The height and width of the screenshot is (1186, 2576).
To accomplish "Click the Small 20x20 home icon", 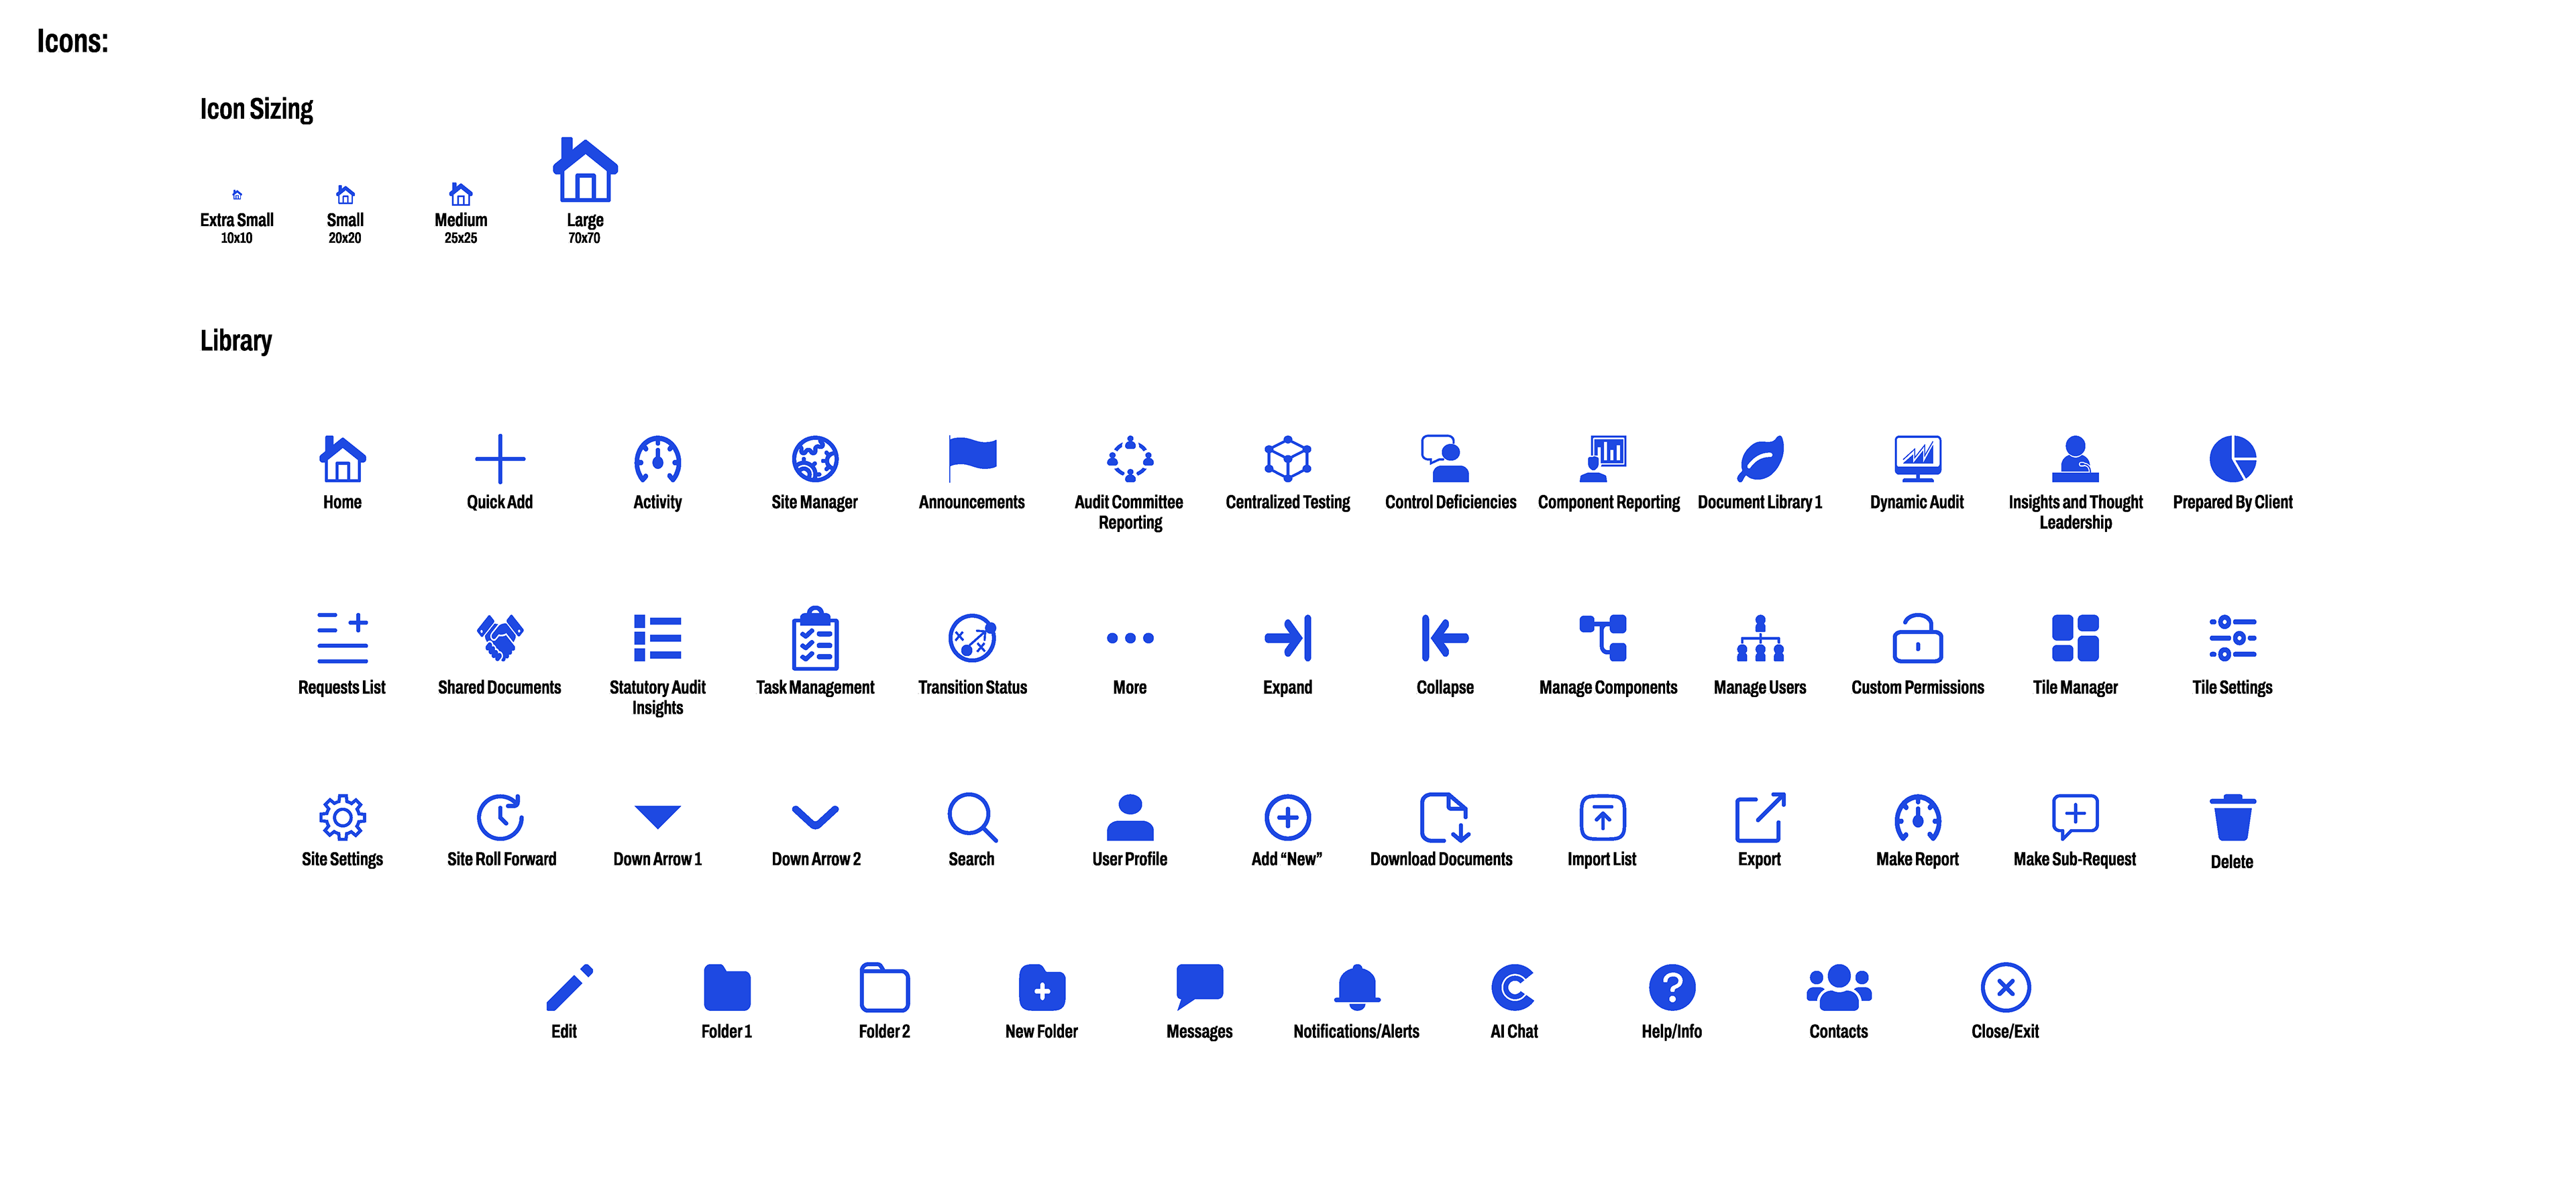I will point(345,194).
